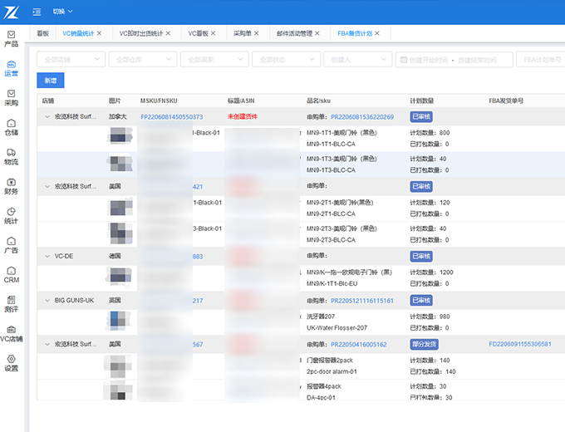Open the VC店铺 sidebar module
The image size is (565, 432).
(x=11, y=334)
